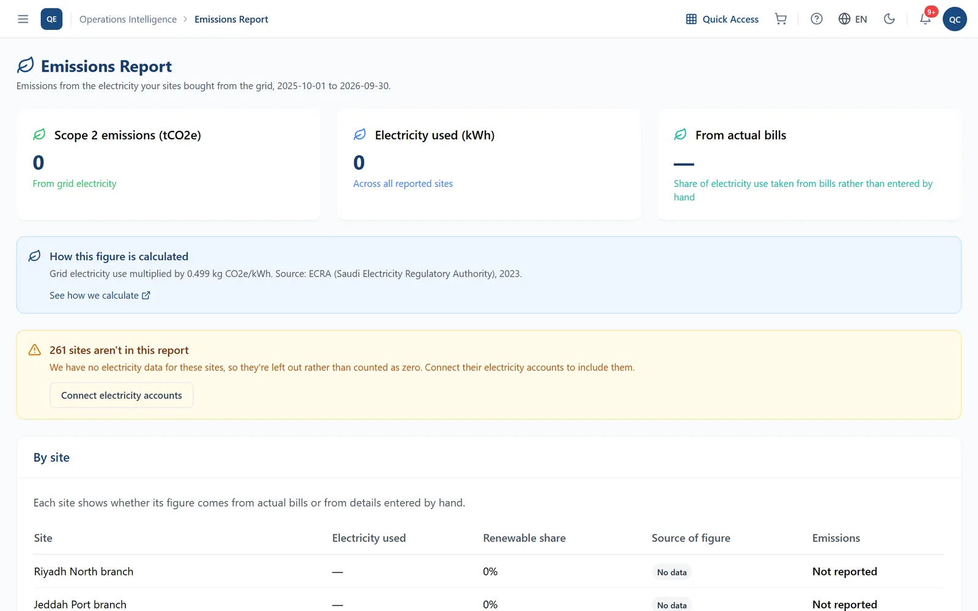
Task: Click Connect electricity accounts button
Action: pyautogui.click(x=122, y=395)
